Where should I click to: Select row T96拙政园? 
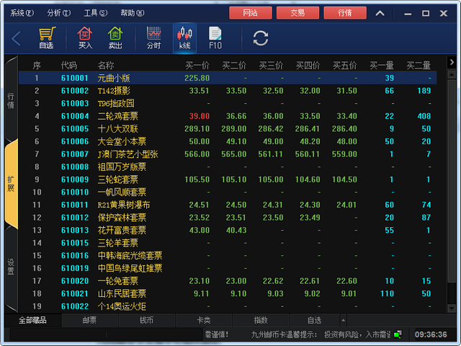[228, 103]
